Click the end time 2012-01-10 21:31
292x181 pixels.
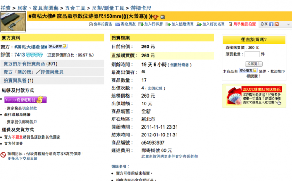pyautogui.click(x=159, y=135)
